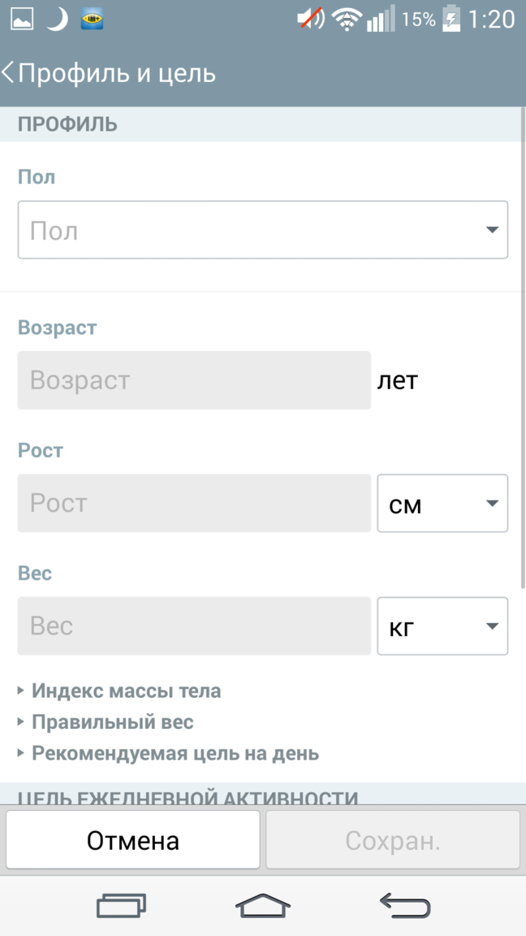This screenshot has width=526, height=936.
Task: Tap the Wi-Fi status icon
Action: [x=347, y=19]
